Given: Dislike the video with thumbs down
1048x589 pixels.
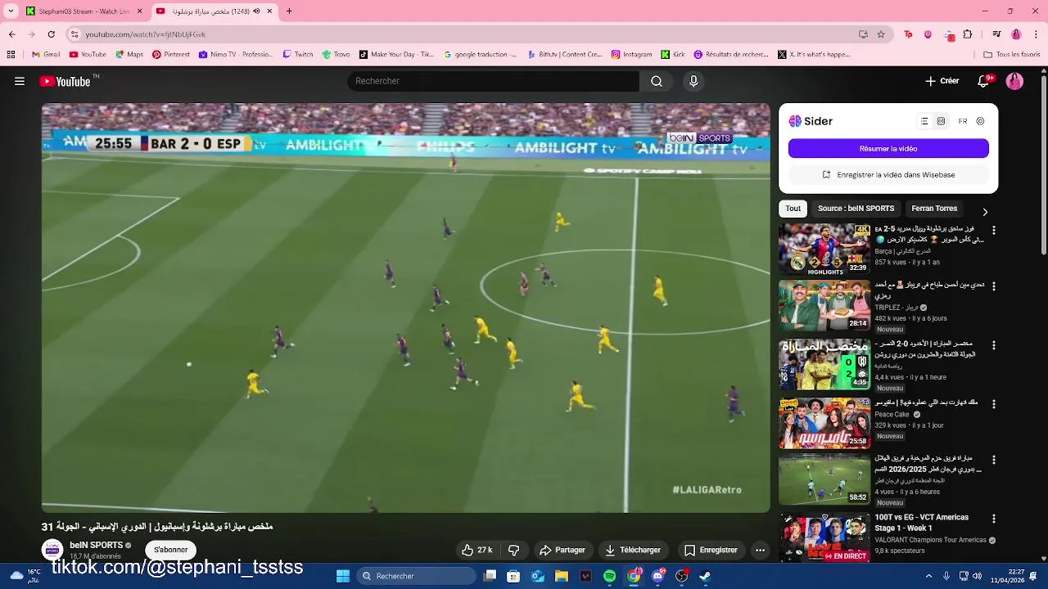Looking at the screenshot, I should 514,550.
